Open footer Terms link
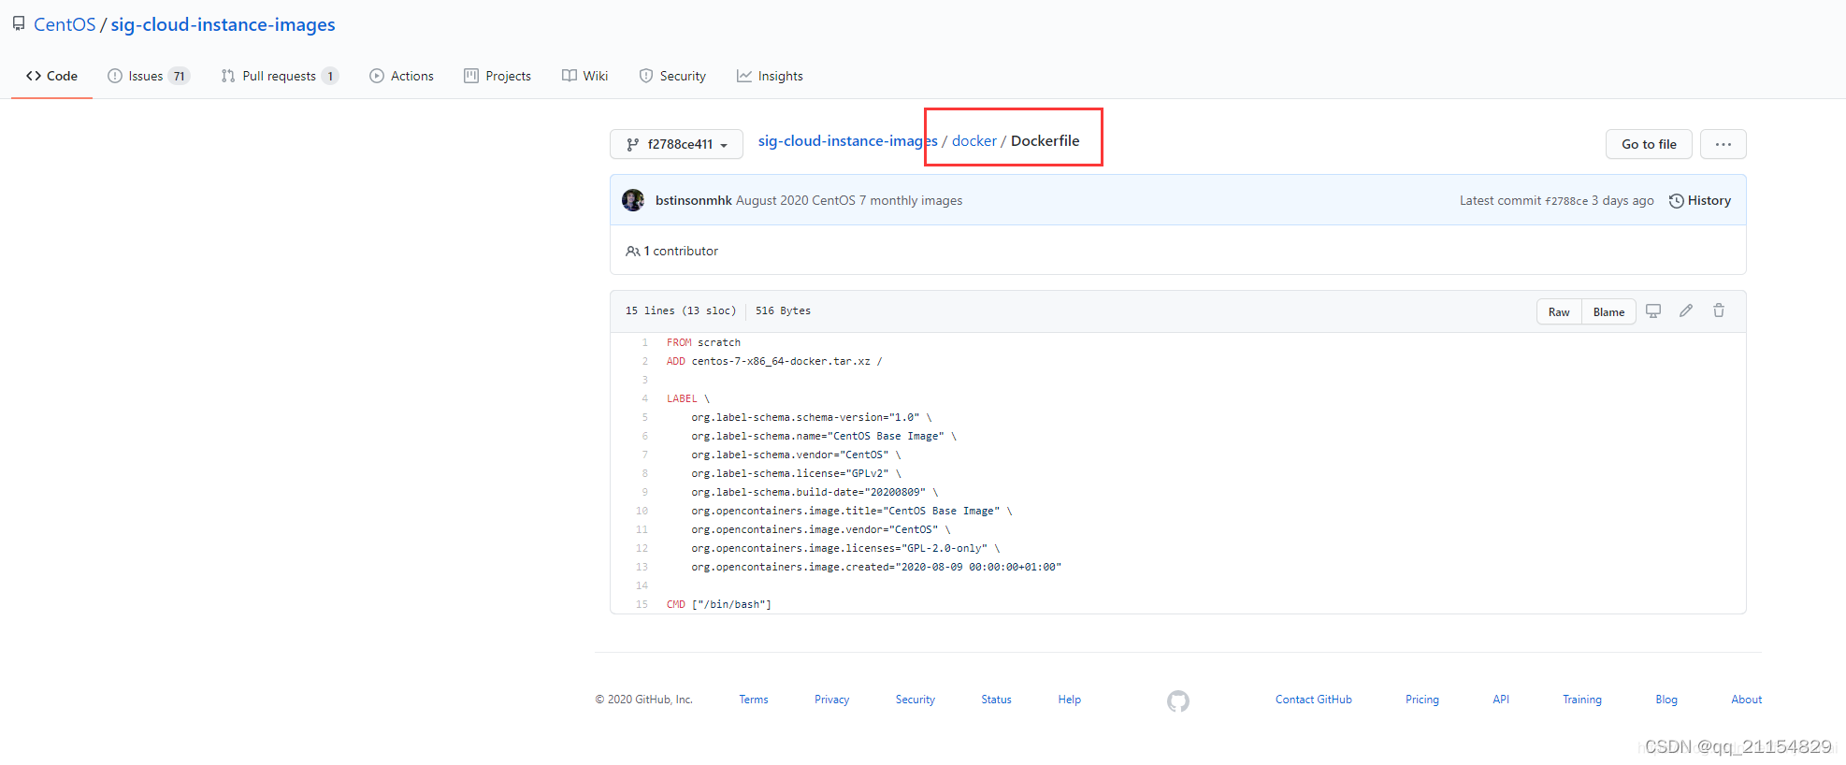Image resolution: width=1846 pixels, height=765 pixels. [754, 700]
